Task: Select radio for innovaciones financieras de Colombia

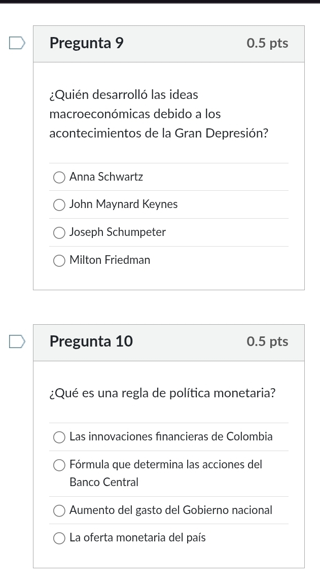Action: (x=60, y=437)
